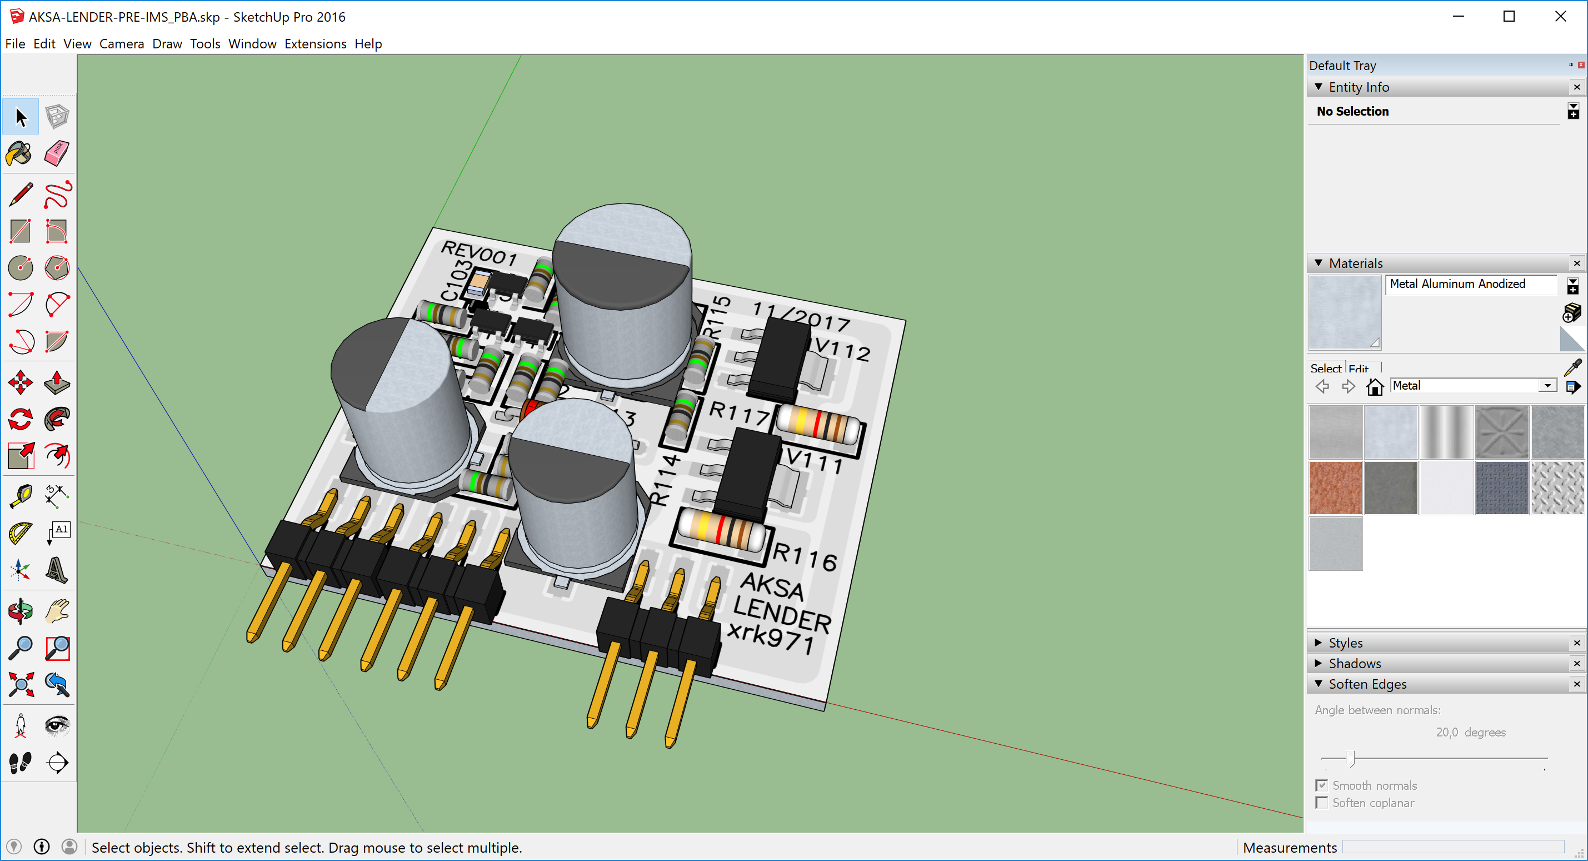Viewport: 1588px width, 861px height.
Task: Select the Move tool
Action: point(21,382)
